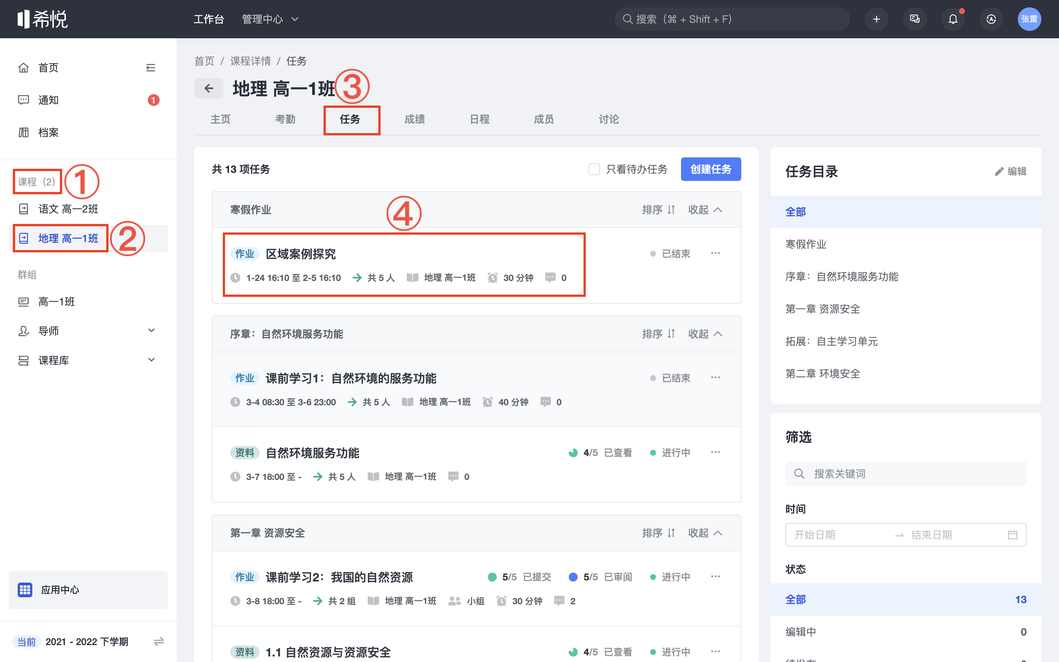Viewport: 1059px width, 662px height.
Task: Click the circular A icon in the top bar
Action: click(x=991, y=19)
